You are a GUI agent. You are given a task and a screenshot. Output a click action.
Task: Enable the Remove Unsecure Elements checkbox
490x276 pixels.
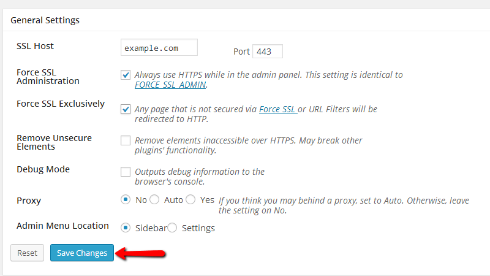126,140
